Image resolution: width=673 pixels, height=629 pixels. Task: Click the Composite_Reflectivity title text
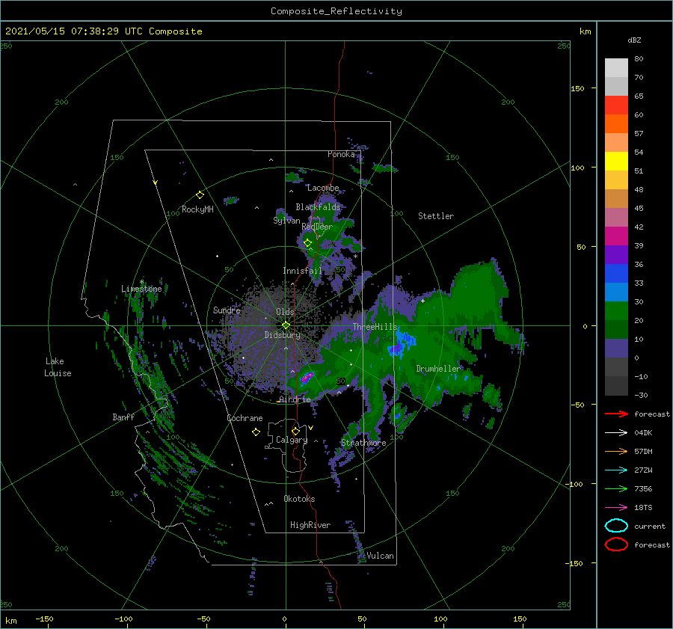coord(336,11)
